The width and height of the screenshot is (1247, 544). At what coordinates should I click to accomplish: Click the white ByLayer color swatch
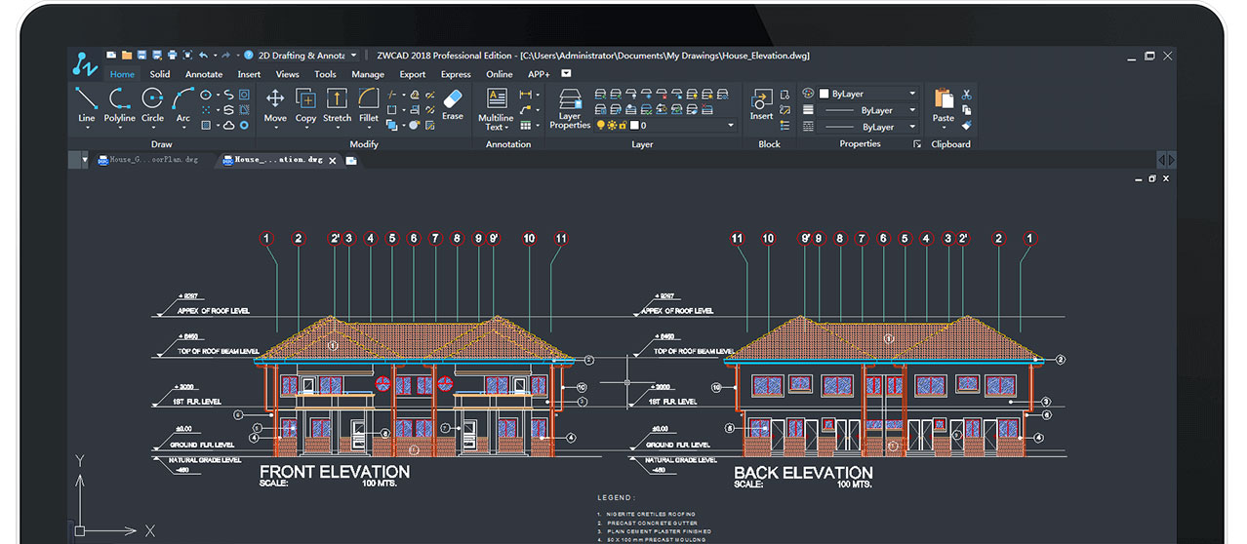click(824, 94)
